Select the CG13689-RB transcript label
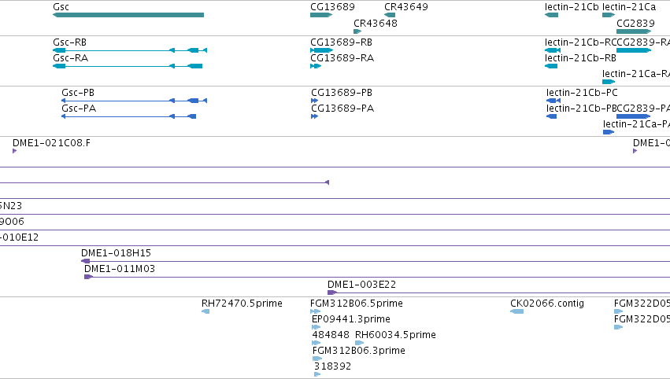This screenshot has width=670, height=379. [342, 42]
